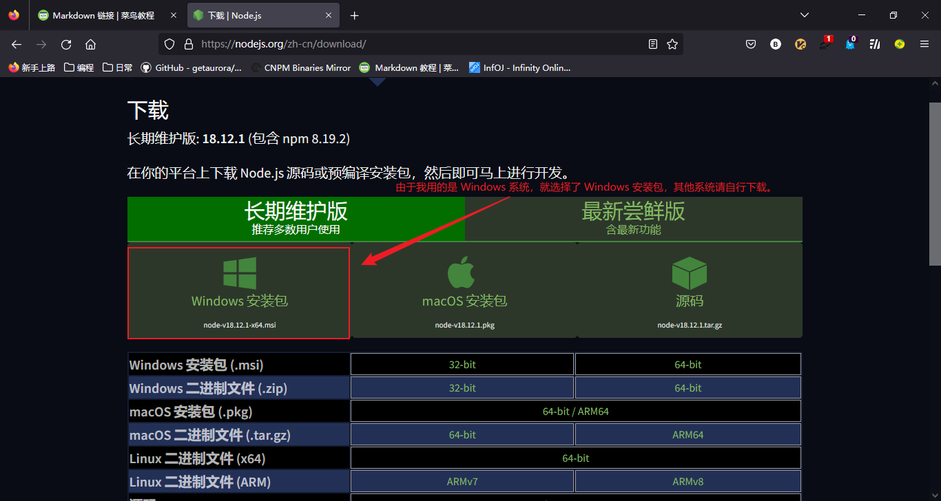The height and width of the screenshot is (501, 941).
Task: Download 64-bit Windows 安装包 (.msi)
Action: click(688, 365)
